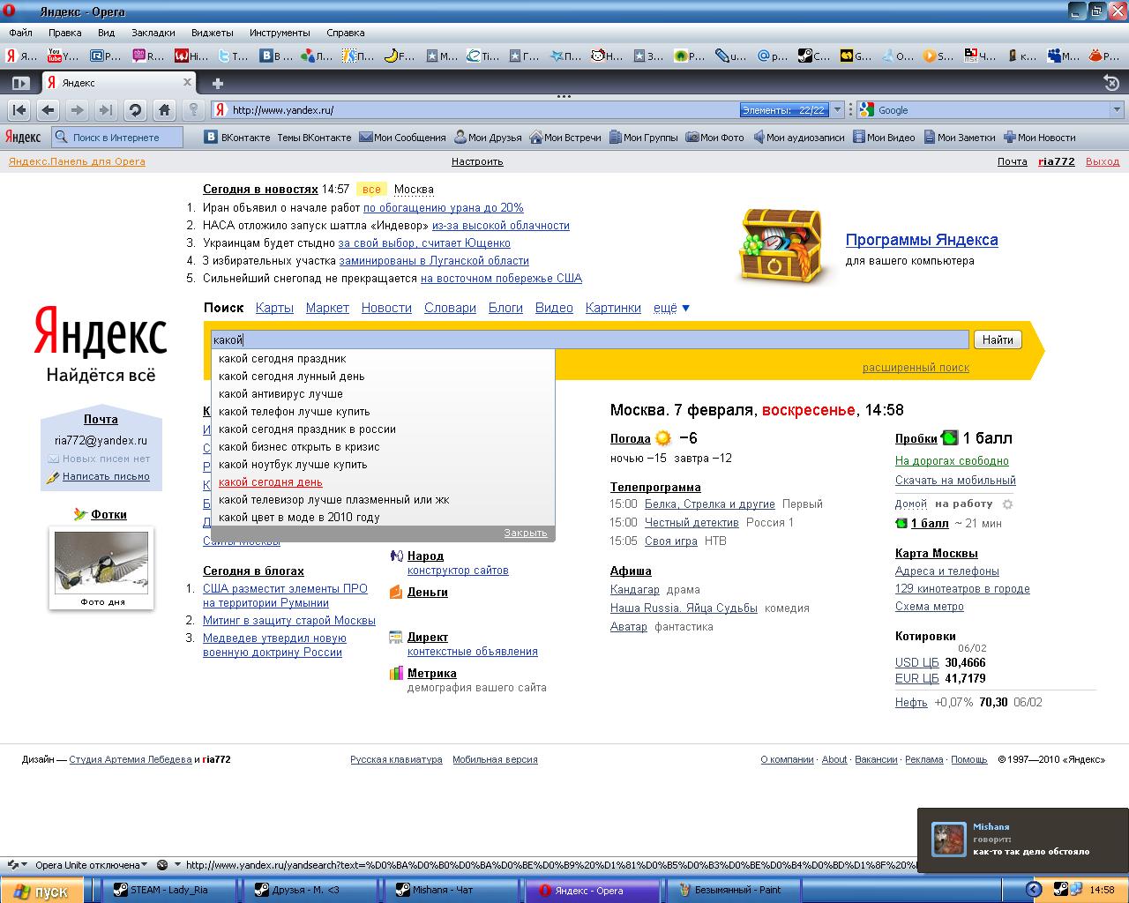Click Написать письмо link

point(106,476)
